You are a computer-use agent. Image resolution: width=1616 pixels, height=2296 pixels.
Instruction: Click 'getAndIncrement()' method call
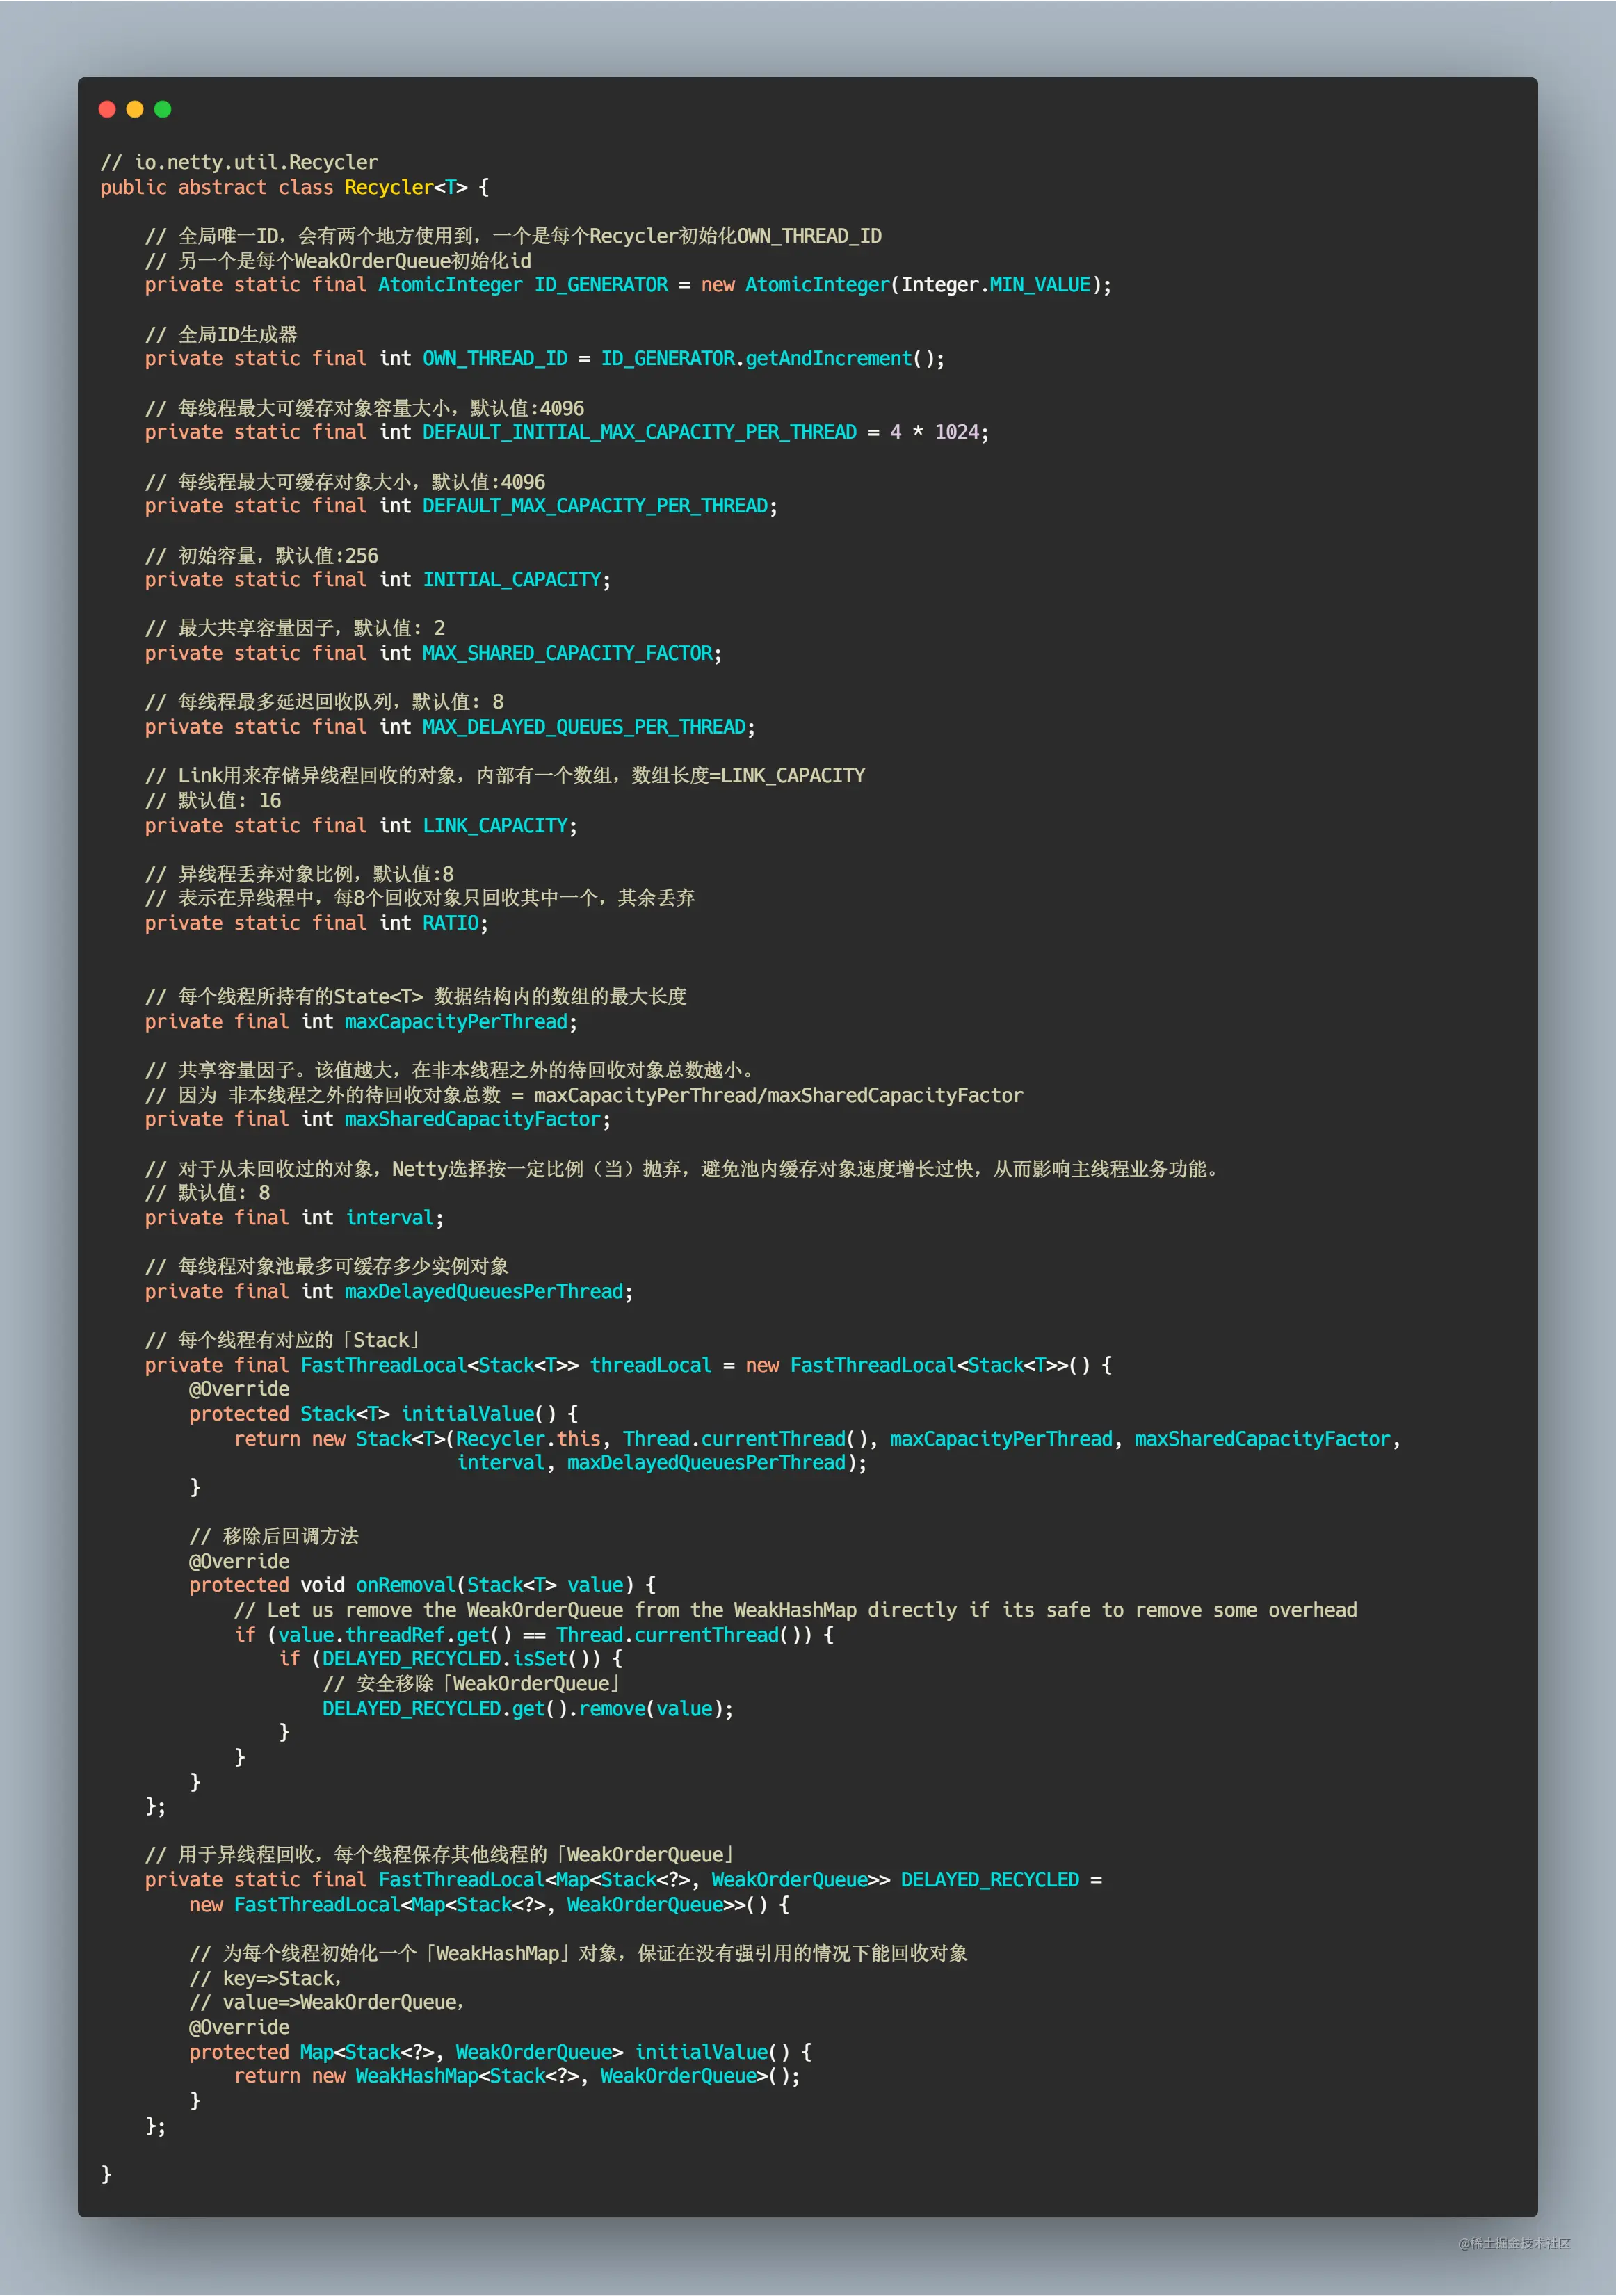[x=840, y=358]
